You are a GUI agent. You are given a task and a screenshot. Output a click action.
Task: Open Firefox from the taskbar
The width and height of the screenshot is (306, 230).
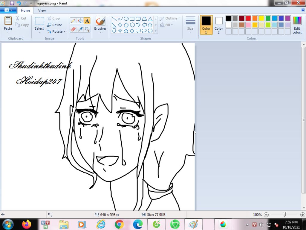27,224
